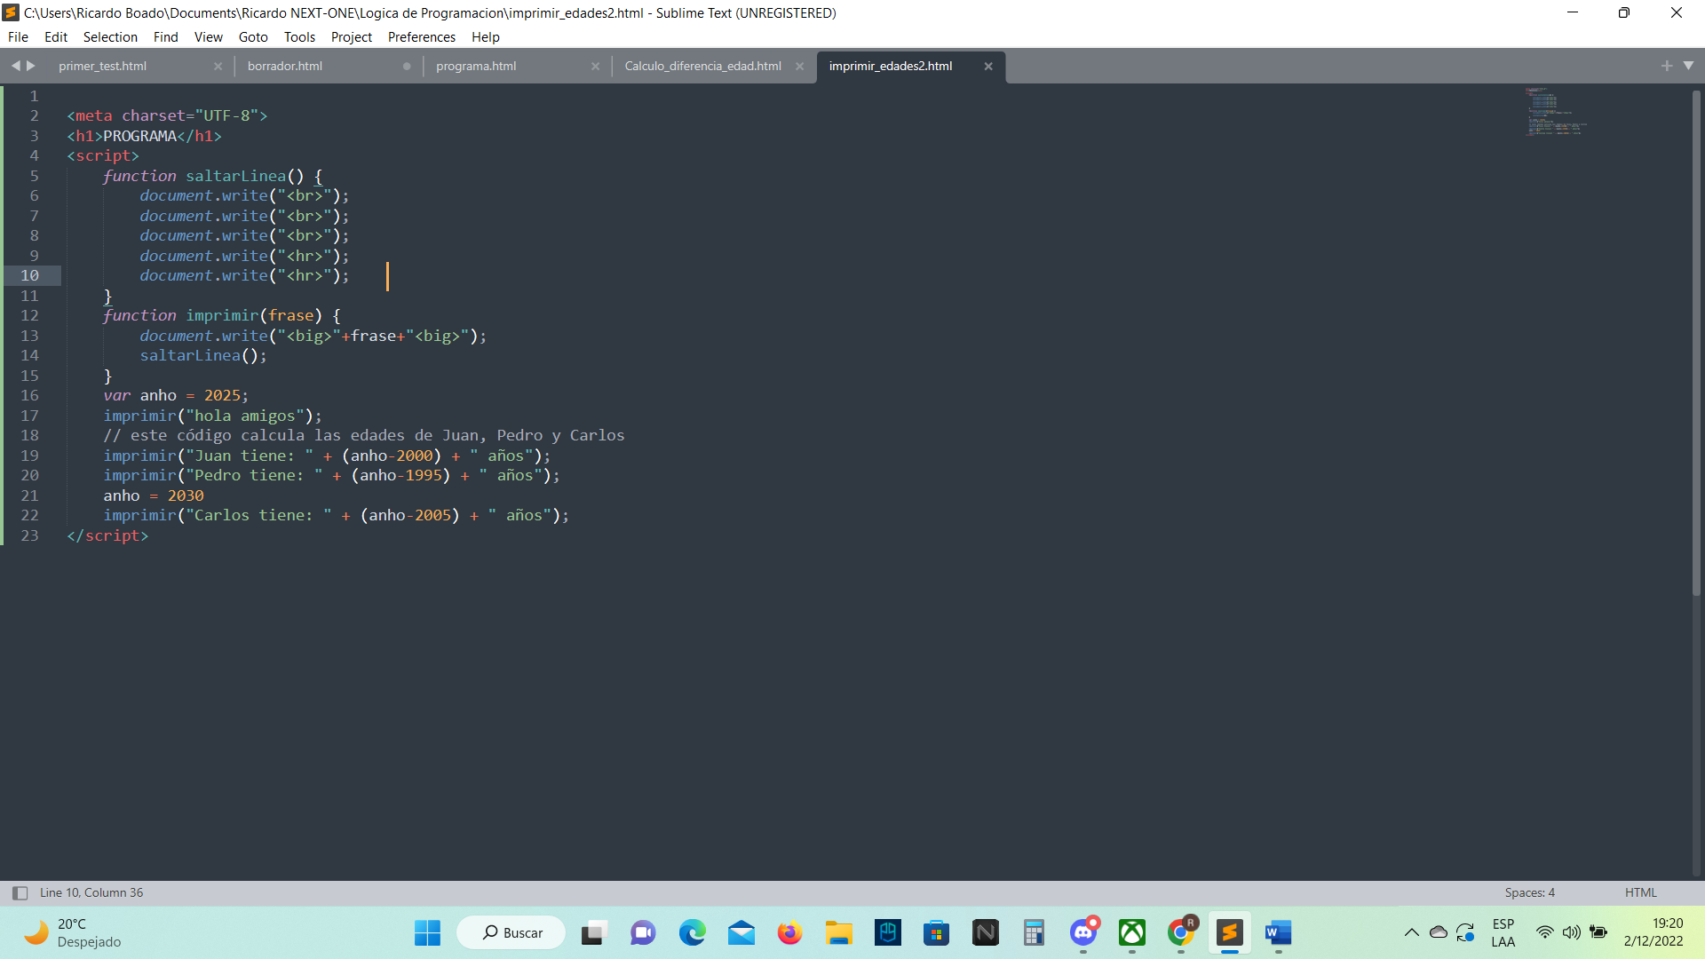Open the Spaces: 4 indentation selector
Screen dimensions: 1705x959
[x=1529, y=892]
